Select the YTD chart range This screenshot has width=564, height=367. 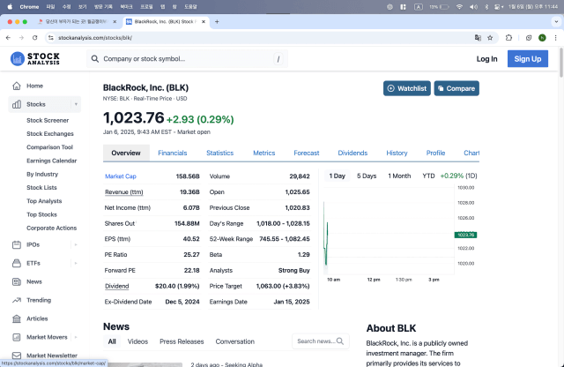point(428,176)
